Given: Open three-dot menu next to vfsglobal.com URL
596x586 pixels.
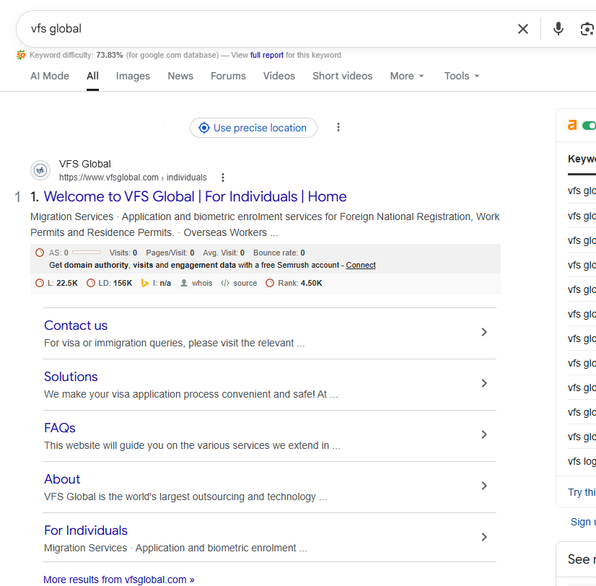Looking at the screenshot, I should point(223,178).
